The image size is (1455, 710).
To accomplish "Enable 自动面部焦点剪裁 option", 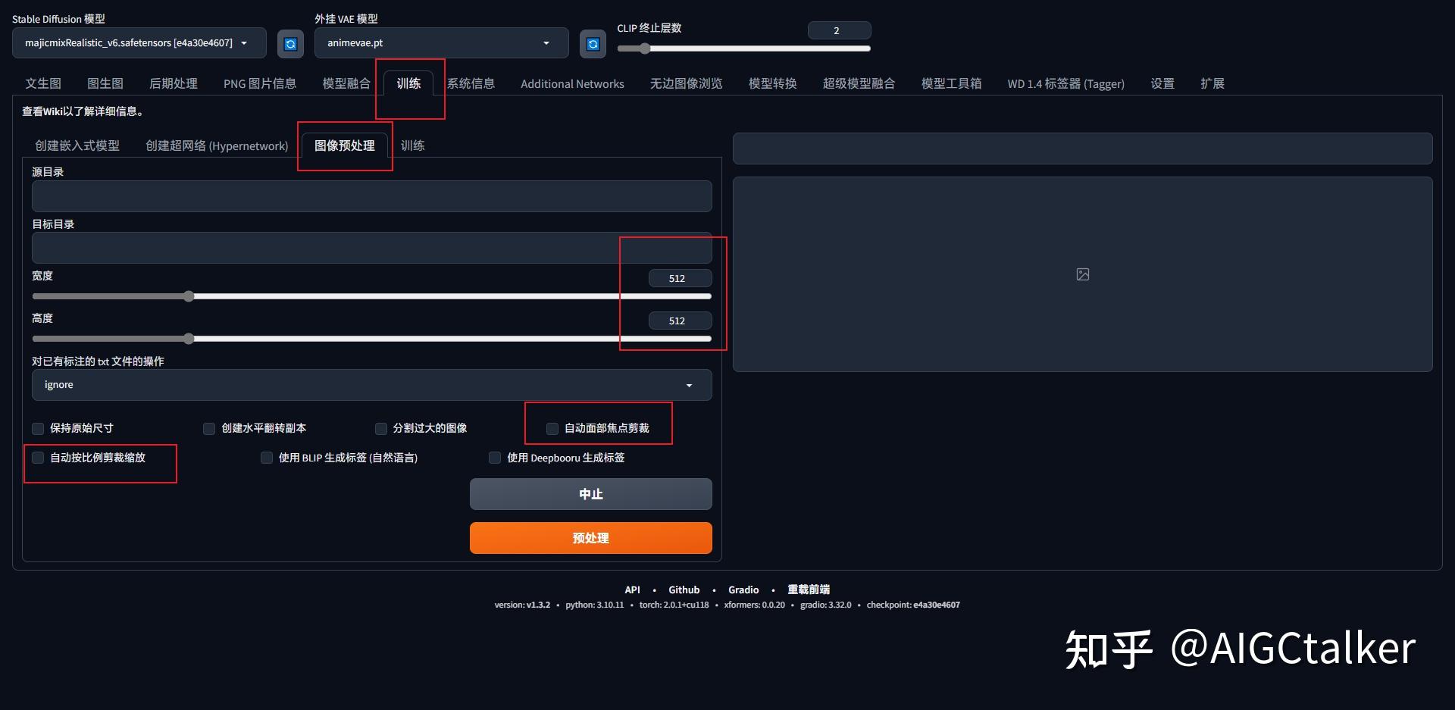I will click(552, 429).
